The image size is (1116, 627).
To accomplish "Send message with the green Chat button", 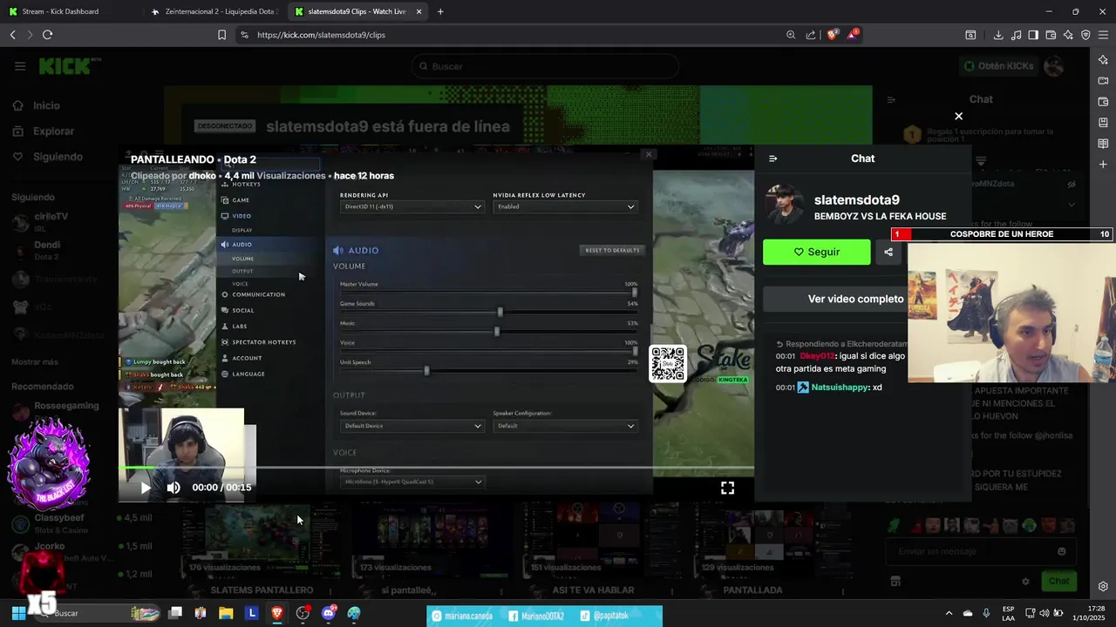I will tap(1058, 581).
